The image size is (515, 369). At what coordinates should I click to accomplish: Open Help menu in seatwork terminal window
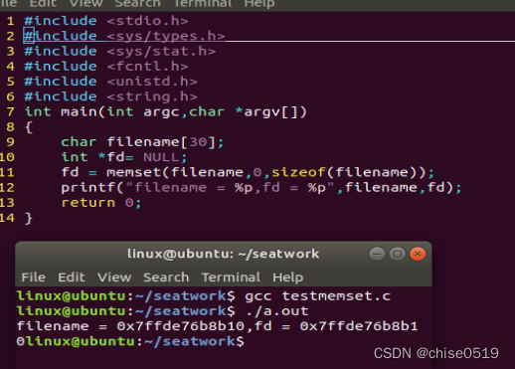click(x=287, y=277)
